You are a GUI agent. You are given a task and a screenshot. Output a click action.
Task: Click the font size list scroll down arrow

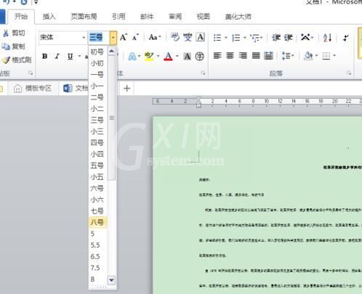(111, 280)
